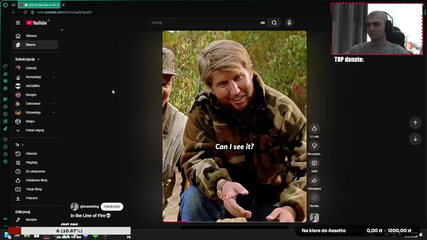
Task: Open WhatsApp in Opera sidebar
Action: tap(5, 114)
